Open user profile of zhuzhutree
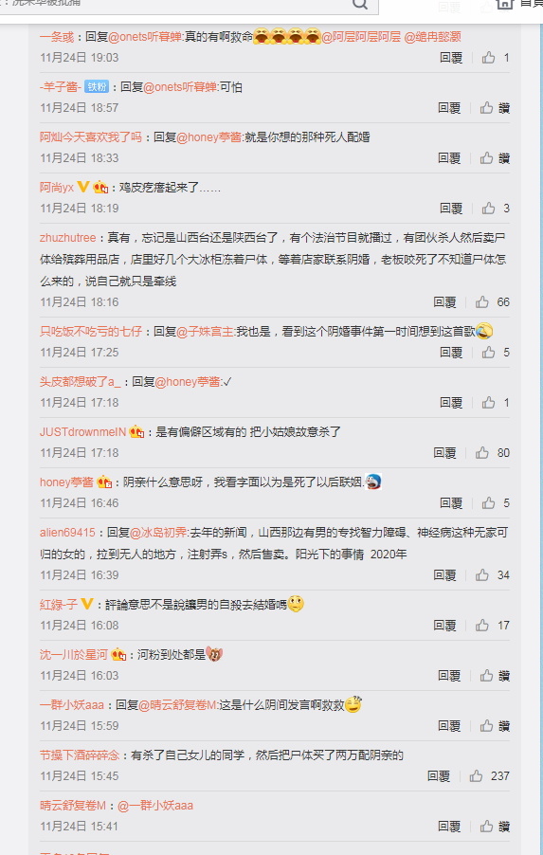The image size is (543, 855). 67,238
